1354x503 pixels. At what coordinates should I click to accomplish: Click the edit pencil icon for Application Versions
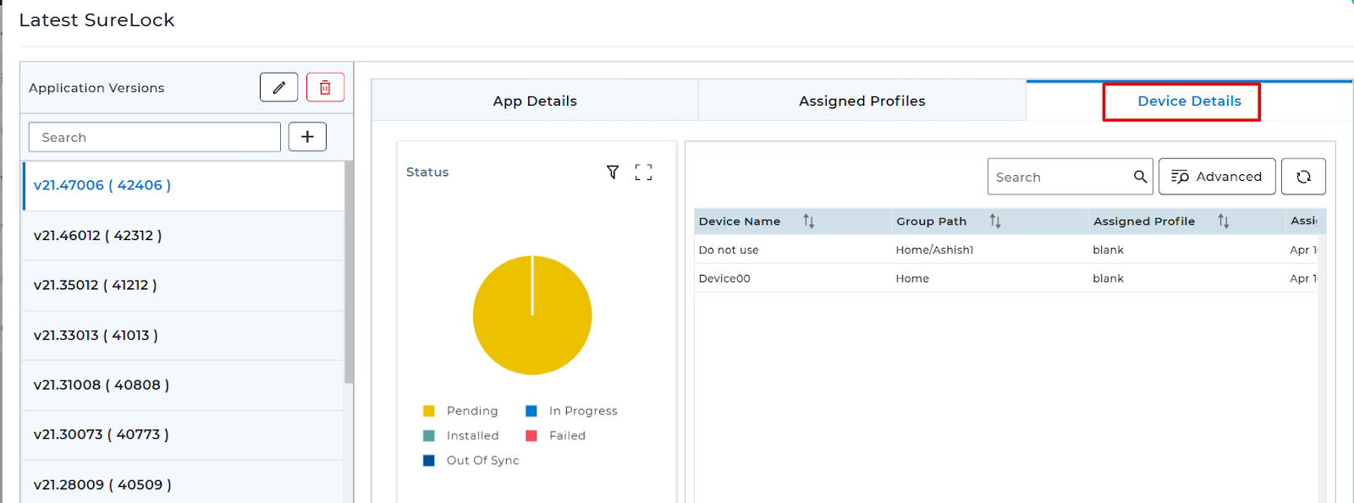point(278,87)
